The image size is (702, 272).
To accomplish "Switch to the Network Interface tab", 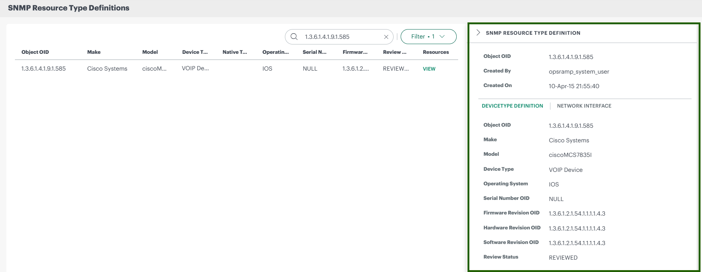I will [584, 106].
